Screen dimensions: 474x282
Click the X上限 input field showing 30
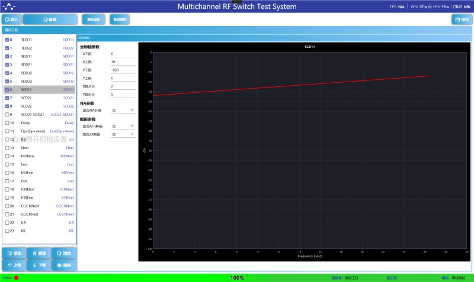(x=123, y=62)
